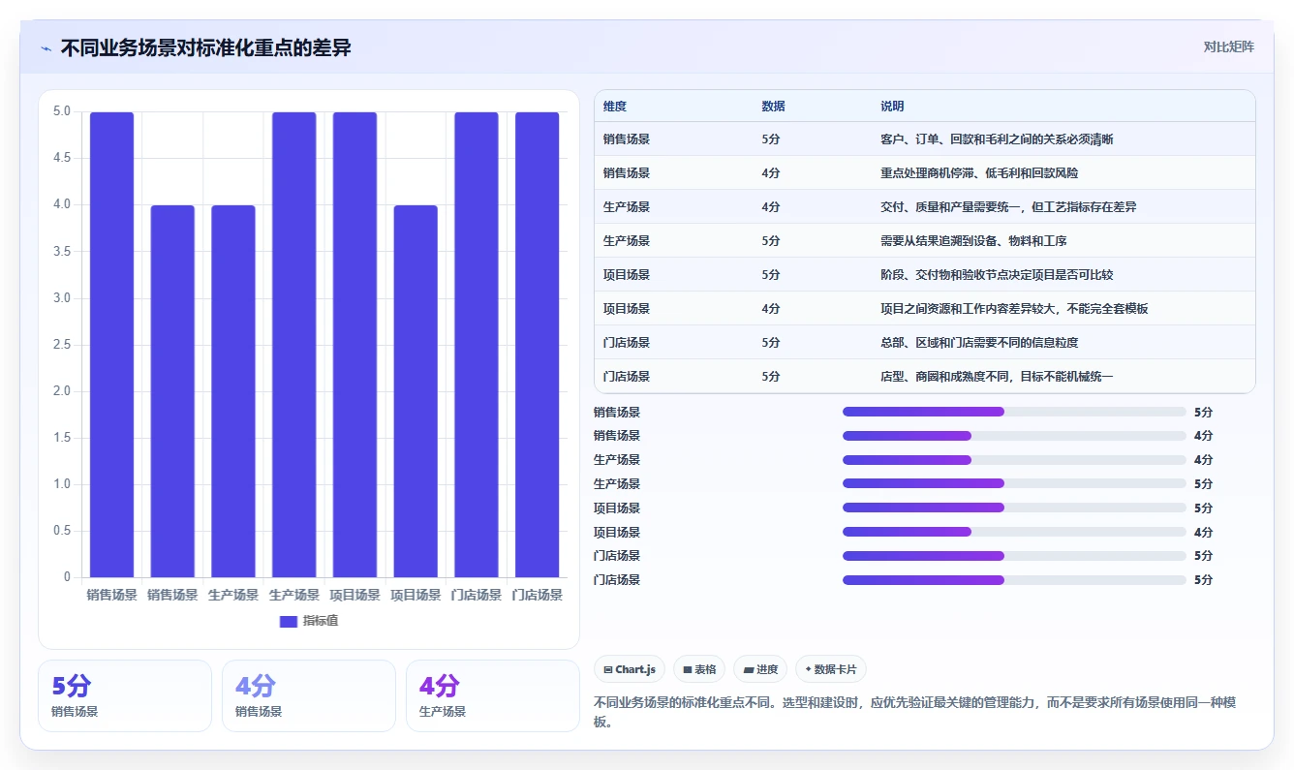Click the 0 y-axis label
The width and height of the screenshot is (1294, 770).
(x=68, y=577)
